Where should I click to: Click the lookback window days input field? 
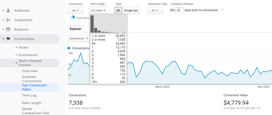click(179, 10)
